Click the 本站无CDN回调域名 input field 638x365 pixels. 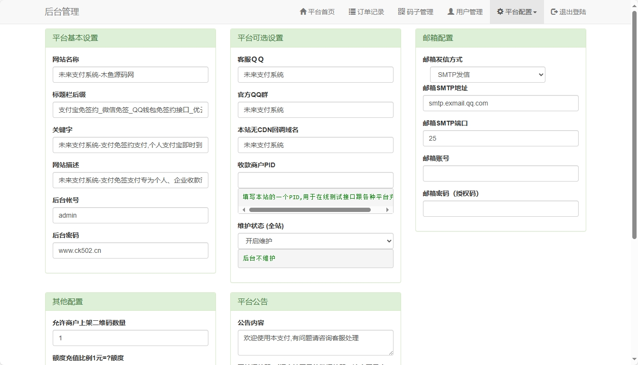pyautogui.click(x=316, y=145)
